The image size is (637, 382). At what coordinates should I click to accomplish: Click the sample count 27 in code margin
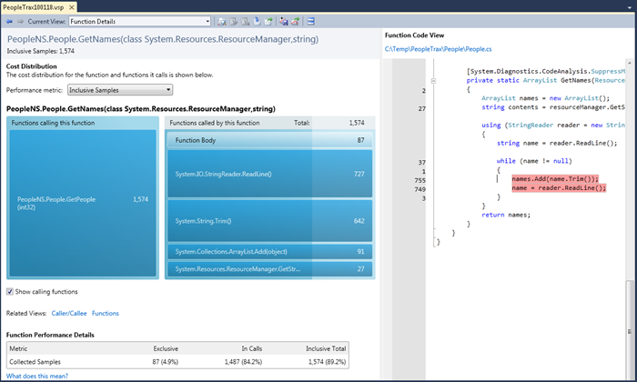[x=422, y=109]
